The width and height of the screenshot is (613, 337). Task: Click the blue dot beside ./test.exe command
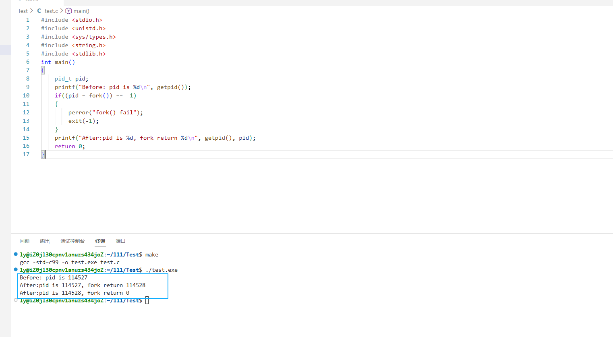coord(16,269)
